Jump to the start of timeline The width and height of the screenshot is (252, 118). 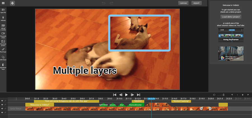click(x=115, y=95)
